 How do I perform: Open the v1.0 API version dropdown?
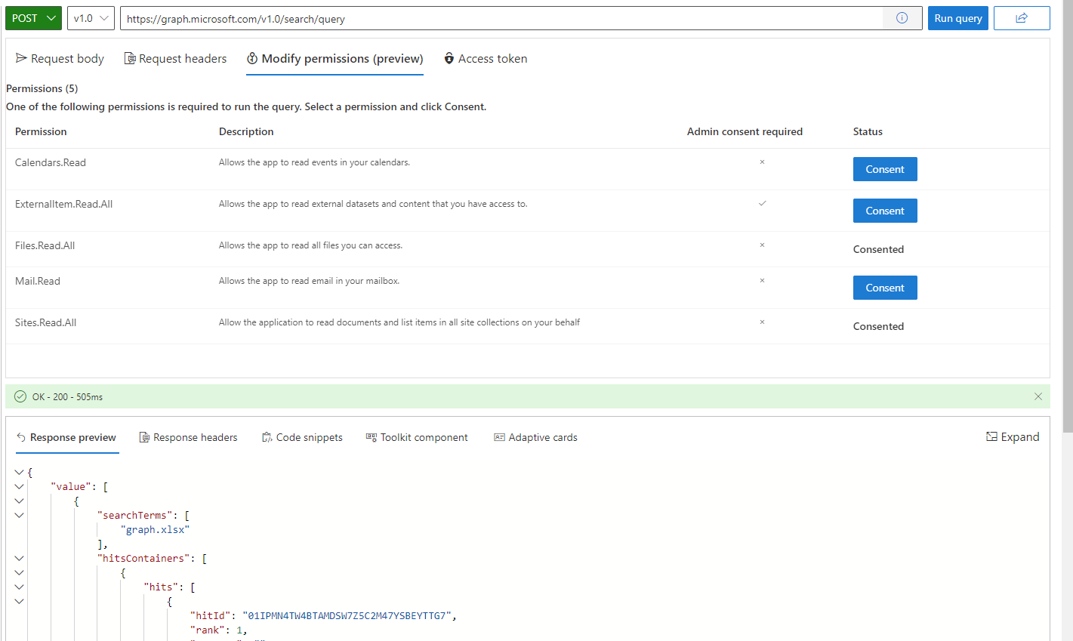[91, 17]
